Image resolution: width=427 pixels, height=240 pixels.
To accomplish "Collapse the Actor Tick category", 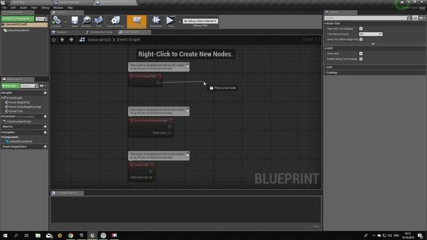I will (325, 23).
